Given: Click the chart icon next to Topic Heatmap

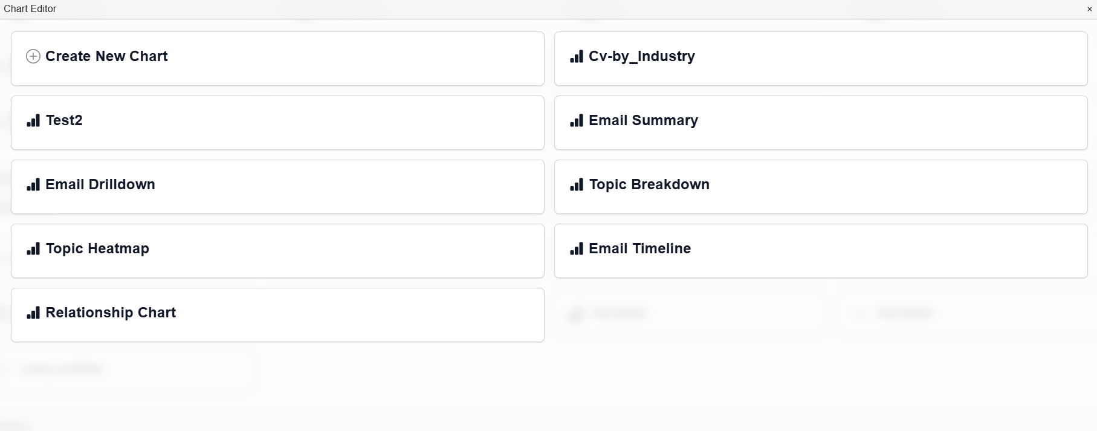Looking at the screenshot, I should pyautogui.click(x=34, y=249).
